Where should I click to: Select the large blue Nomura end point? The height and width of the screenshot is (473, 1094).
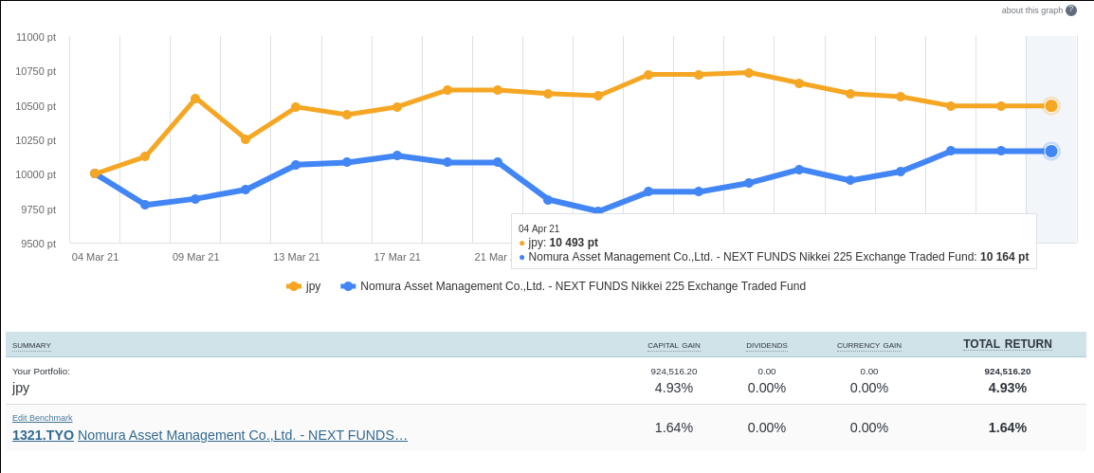1050,151
